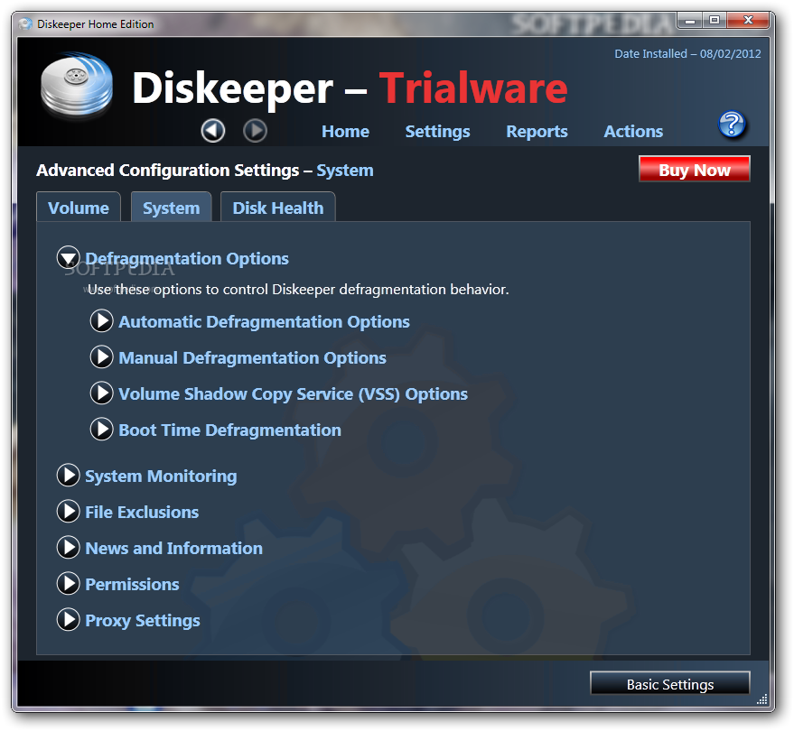Image resolution: width=794 pixels, height=731 pixels.
Task: Go back with the left arrow button
Action: (x=212, y=131)
